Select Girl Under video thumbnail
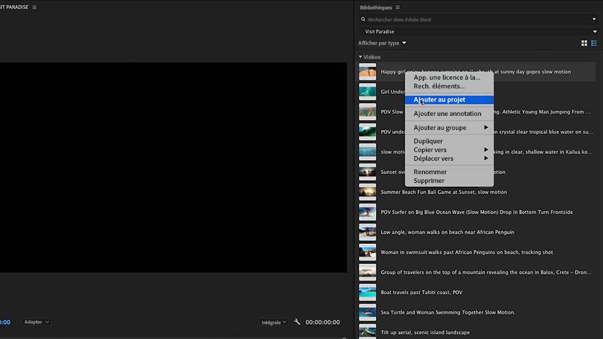The height and width of the screenshot is (339, 603). [x=367, y=92]
